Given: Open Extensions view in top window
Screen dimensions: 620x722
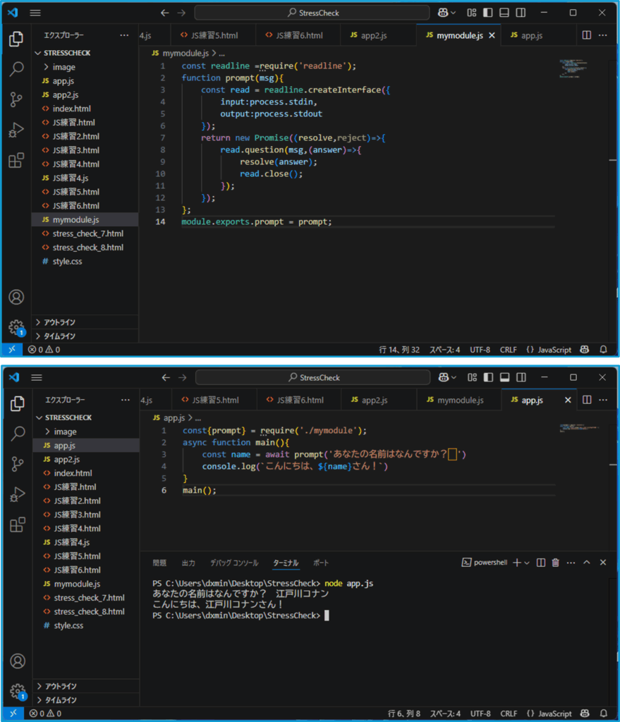Looking at the screenshot, I should click(x=16, y=160).
